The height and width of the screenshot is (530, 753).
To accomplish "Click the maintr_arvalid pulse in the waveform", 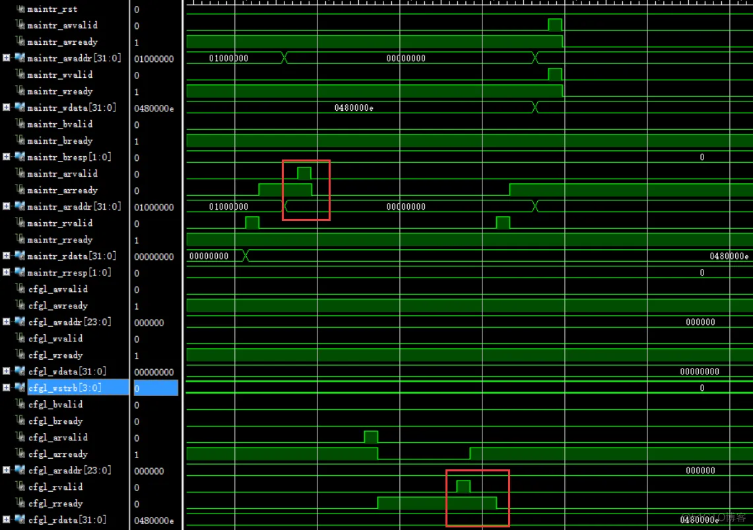I will pos(304,173).
